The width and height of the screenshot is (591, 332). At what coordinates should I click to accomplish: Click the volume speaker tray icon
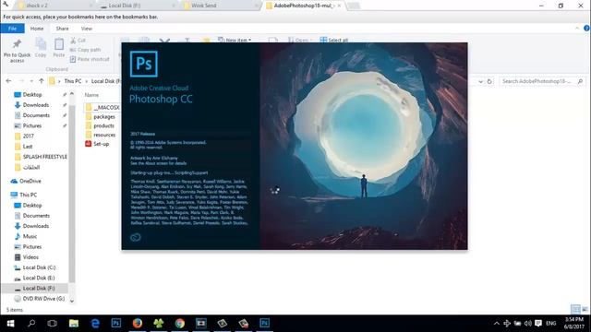click(x=527, y=324)
